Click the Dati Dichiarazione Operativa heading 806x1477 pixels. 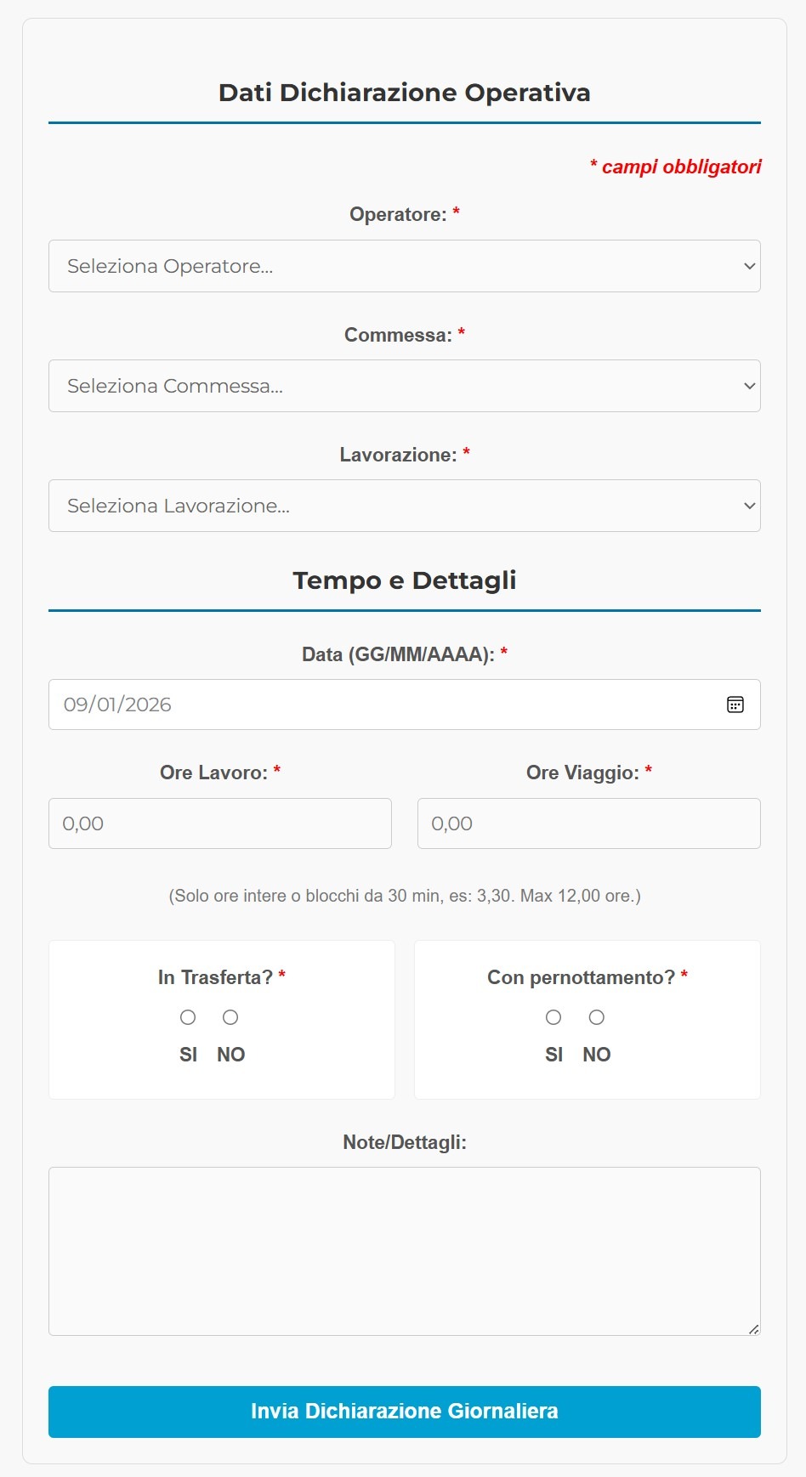coord(405,93)
